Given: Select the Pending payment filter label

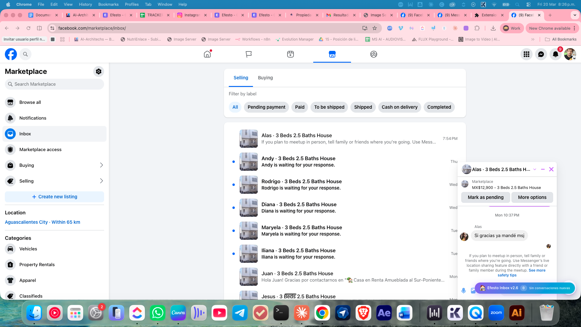Looking at the screenshot, I should (x=266, y=107).
